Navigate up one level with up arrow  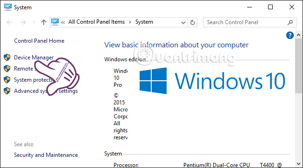pos(44,22)
